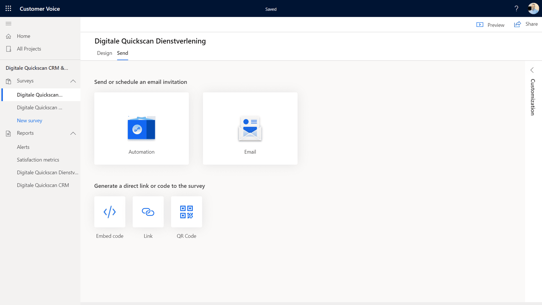
Task: Go to Home in navigation
Action: (24, 36)
